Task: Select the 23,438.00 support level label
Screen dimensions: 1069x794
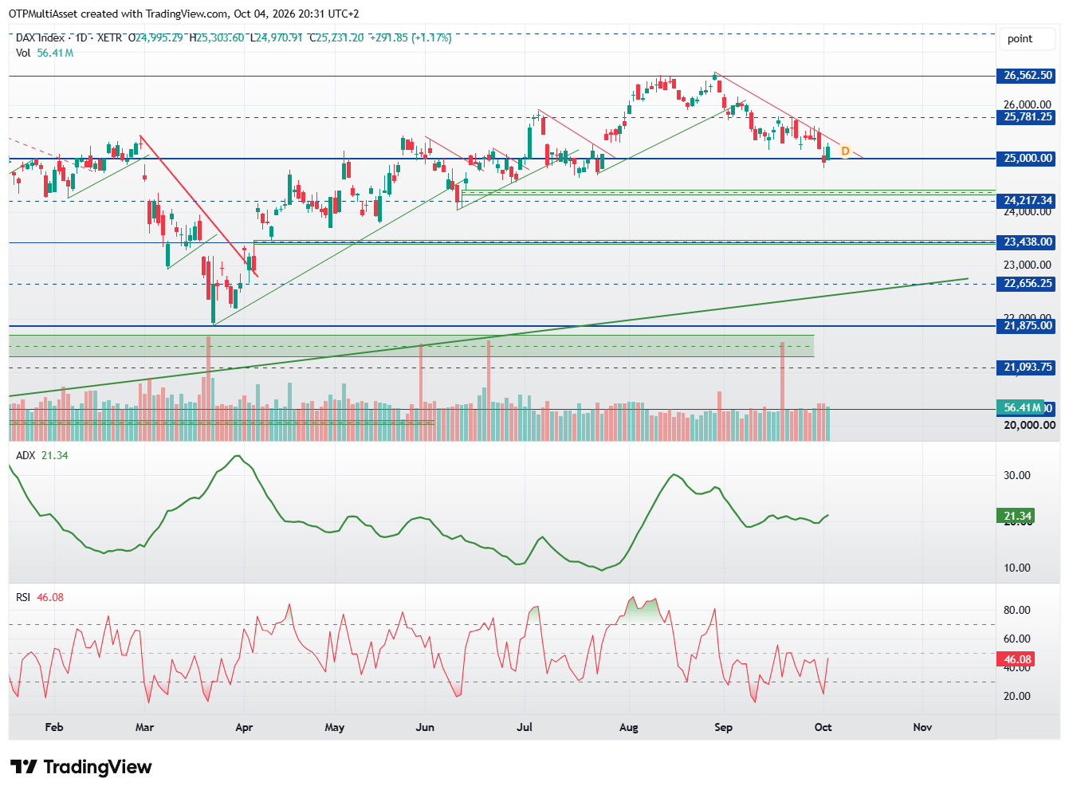Action: [x=1028, y=242]
